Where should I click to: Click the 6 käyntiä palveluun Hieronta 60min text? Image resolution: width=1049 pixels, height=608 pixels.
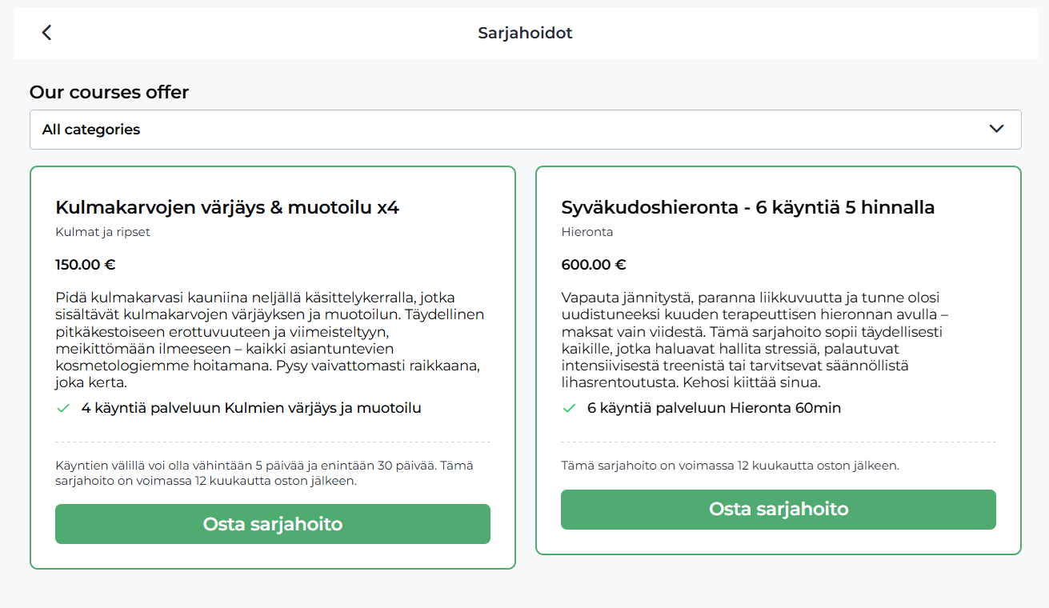pyautogui.click(x=714, y=408)
